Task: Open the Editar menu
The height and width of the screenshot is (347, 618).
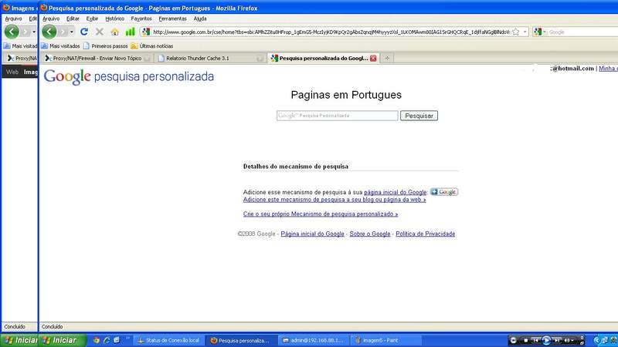Action: pyautogui.click(x=73, y=19)
